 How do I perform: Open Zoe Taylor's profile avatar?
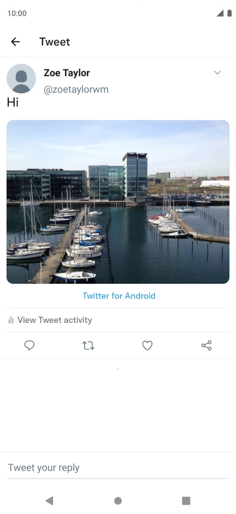tap(21, 79)
